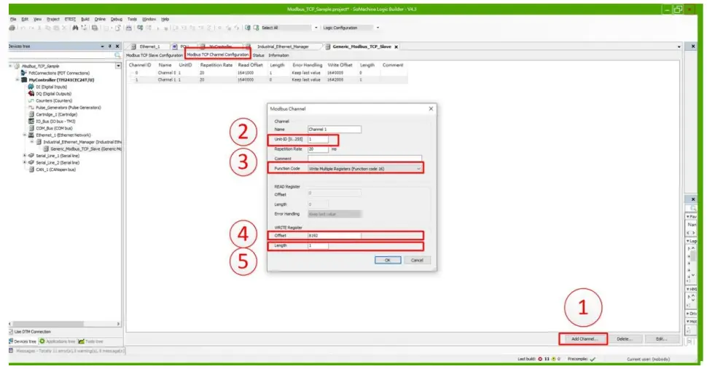707x369 pixels.
Task: Click the WRITE Register Offset field
Action: coord(334,235)
